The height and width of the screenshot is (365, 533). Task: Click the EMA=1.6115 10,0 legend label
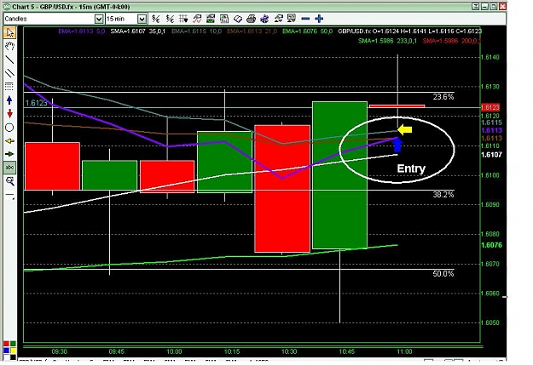(x=196, y=31)
